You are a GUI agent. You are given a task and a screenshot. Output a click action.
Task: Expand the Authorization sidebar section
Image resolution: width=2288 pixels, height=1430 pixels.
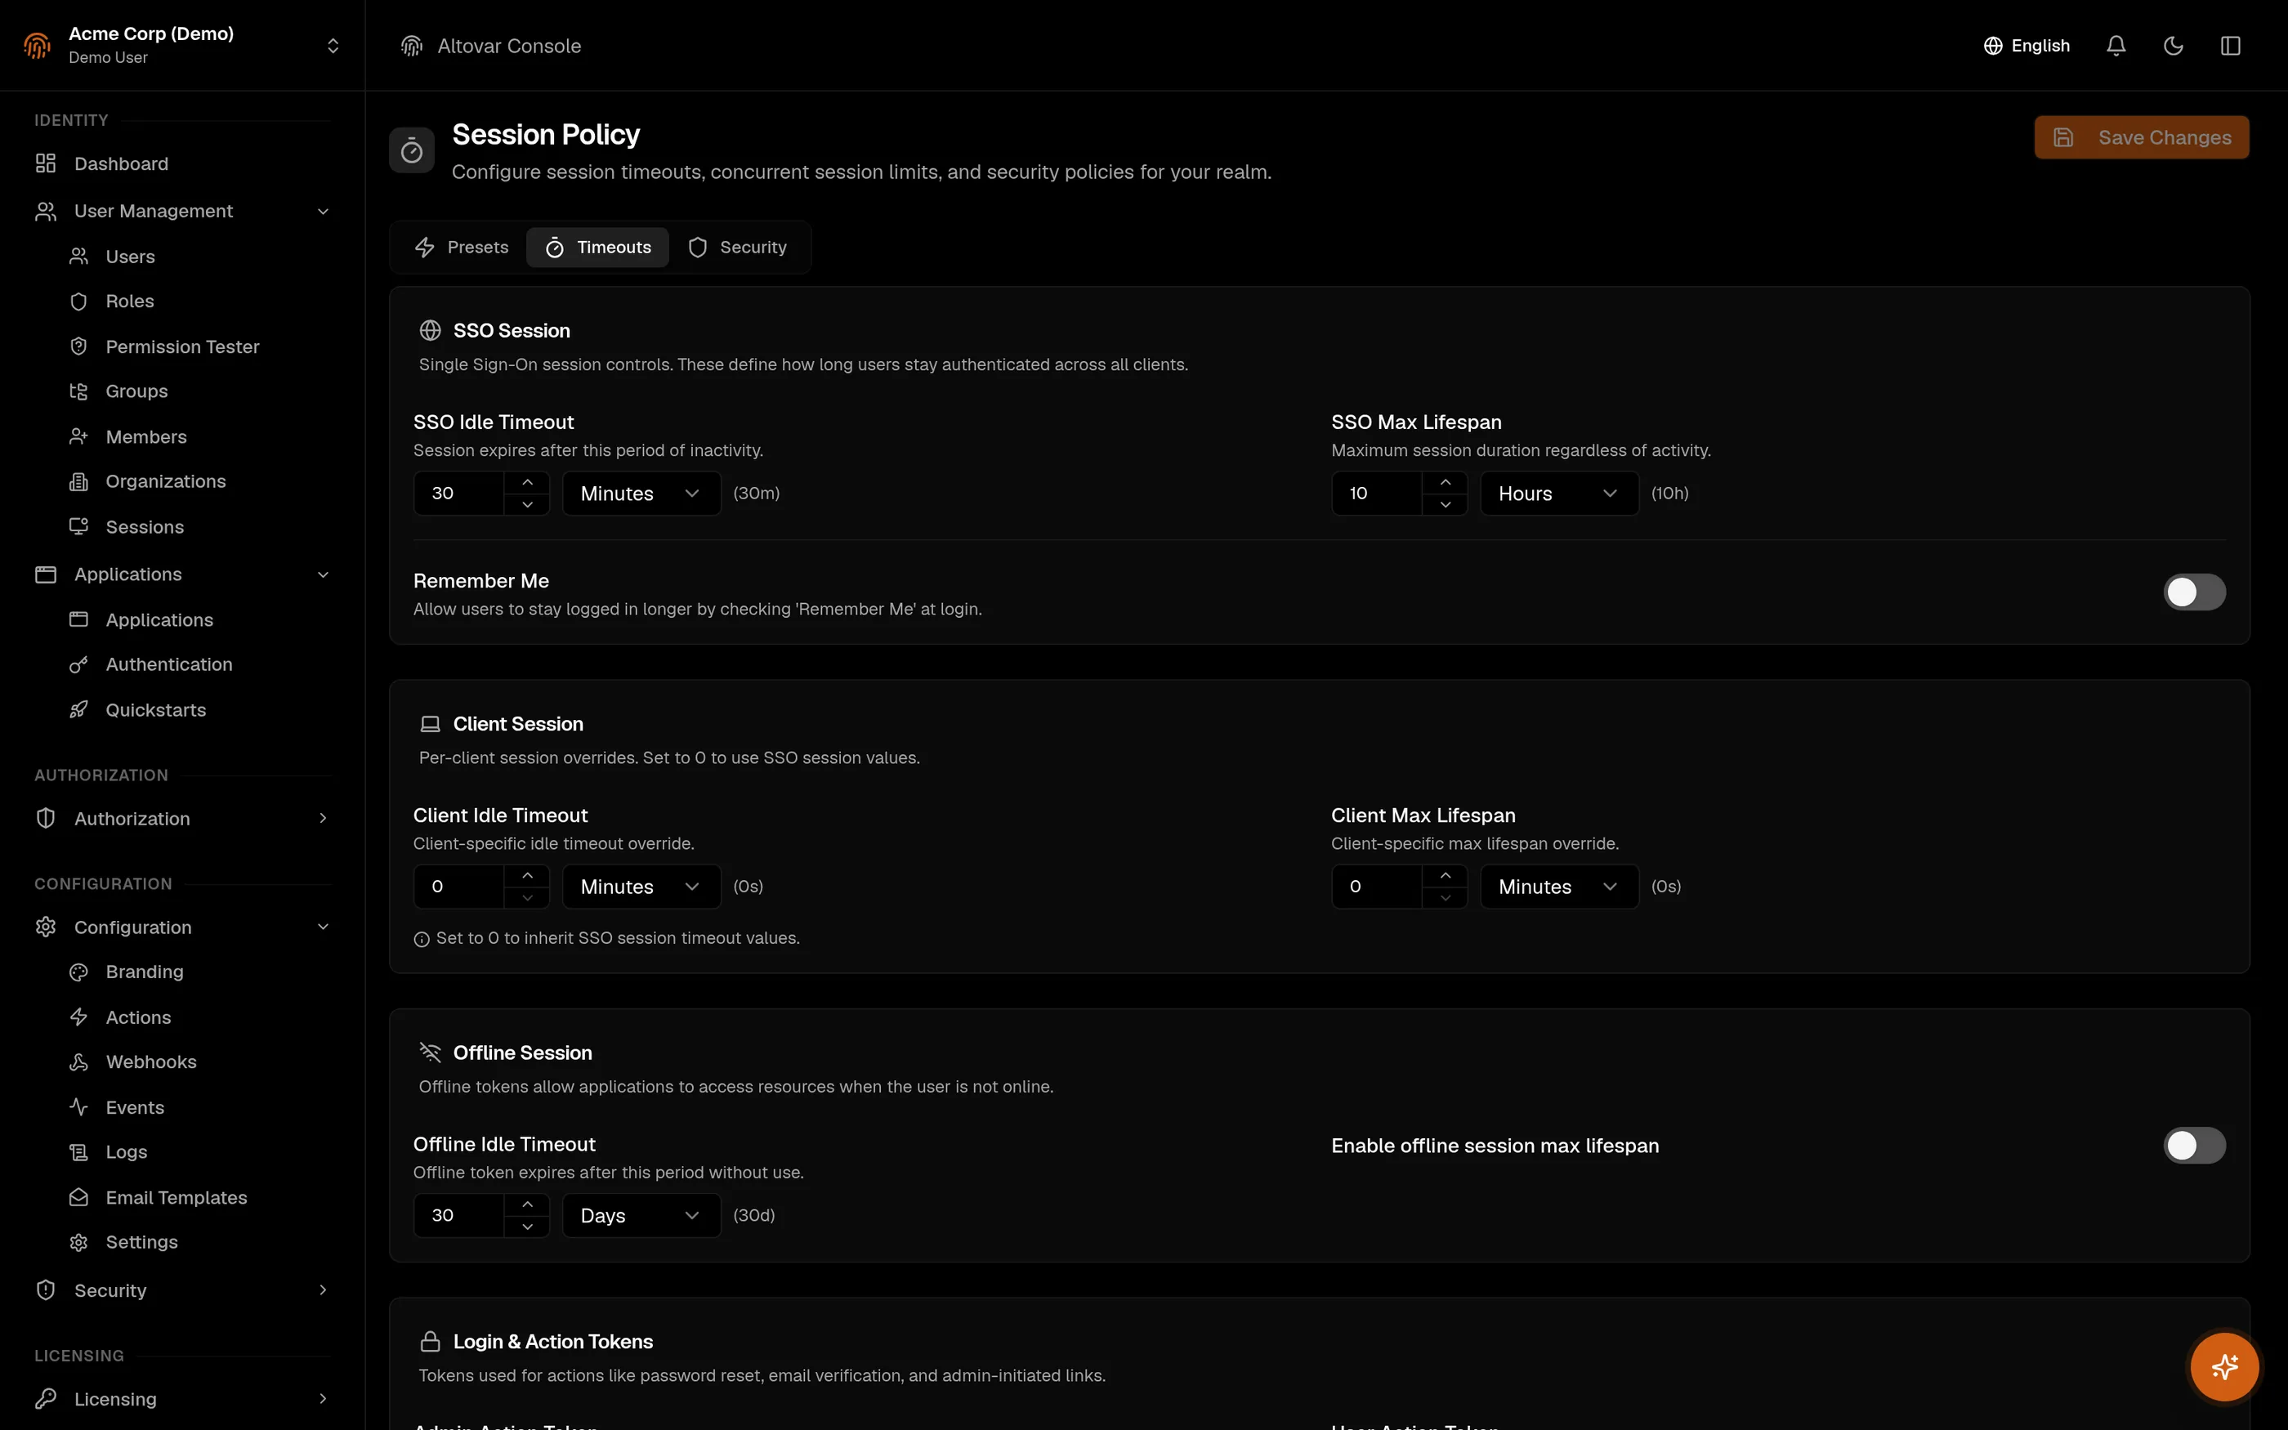coord(182,818)
